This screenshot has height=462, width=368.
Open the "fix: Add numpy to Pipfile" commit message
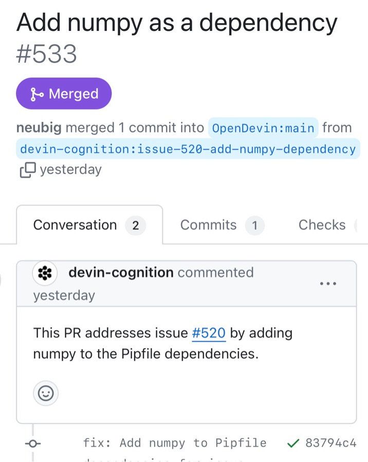175,443
